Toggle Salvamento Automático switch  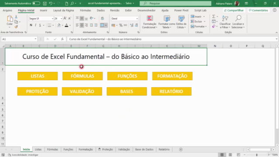coord(36,3)
